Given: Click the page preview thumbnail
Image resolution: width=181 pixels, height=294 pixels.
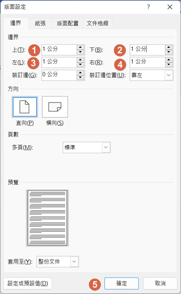Looking at the screenshot, I should tap(47, 218).
